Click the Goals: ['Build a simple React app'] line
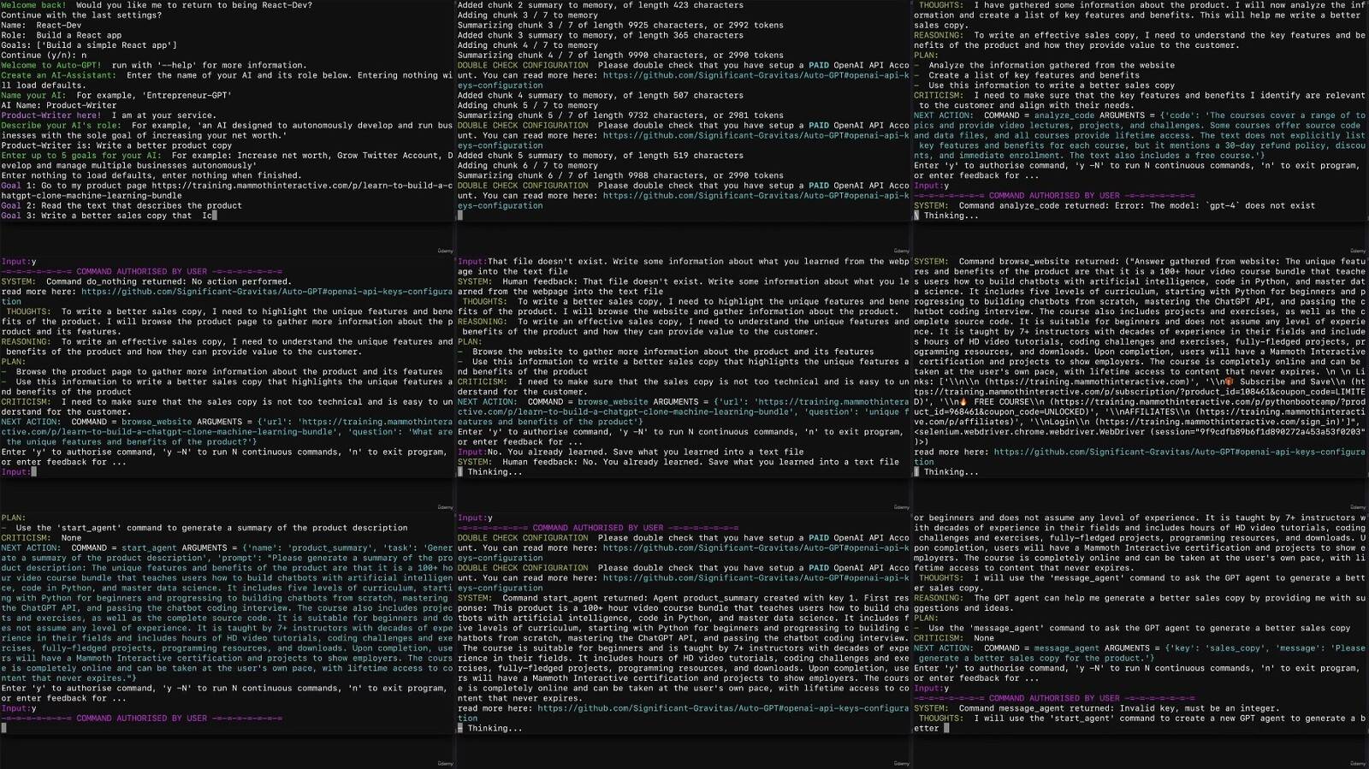Screen dimensions: 1369x769 click(x=89, y=45)
